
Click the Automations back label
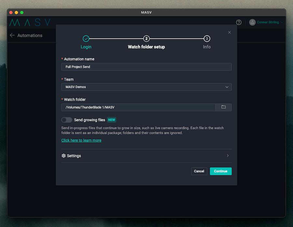click(x=30, y=35)
